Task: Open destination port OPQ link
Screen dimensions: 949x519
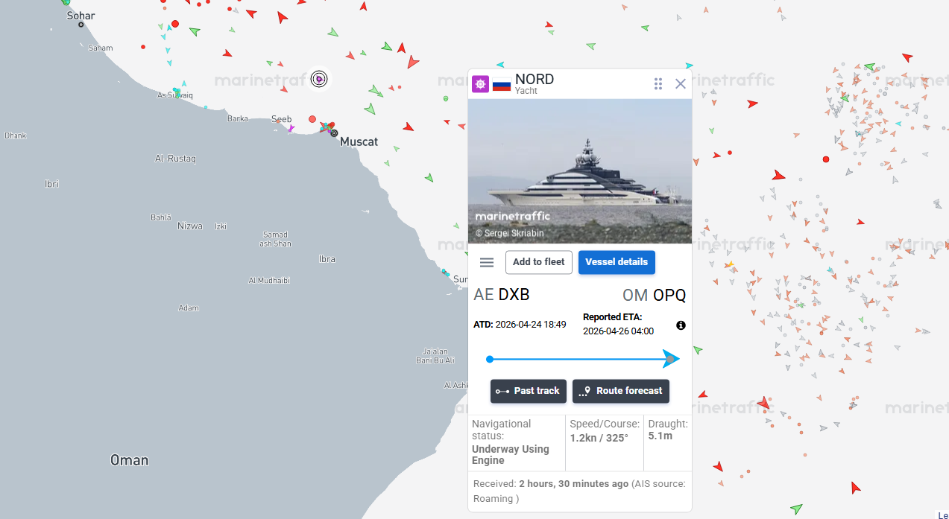Action: click(669, 296)
